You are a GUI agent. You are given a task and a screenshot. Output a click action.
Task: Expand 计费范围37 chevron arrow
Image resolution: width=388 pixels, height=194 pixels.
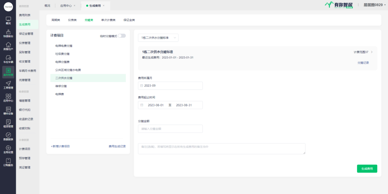(x=371, y=52)
